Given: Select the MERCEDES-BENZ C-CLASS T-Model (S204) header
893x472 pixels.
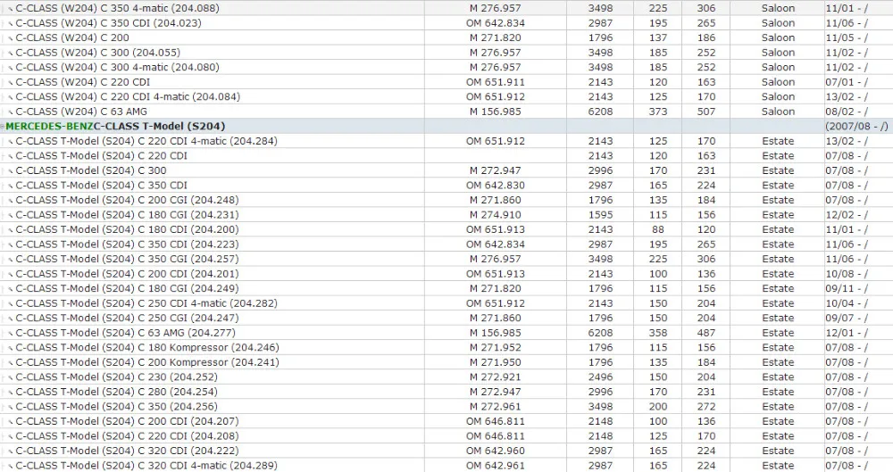Looking at the screenshot, I should (x=446, y=127).
